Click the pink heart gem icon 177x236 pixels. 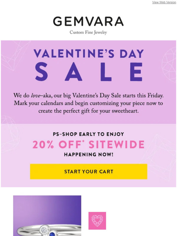[x=97, y=221]
